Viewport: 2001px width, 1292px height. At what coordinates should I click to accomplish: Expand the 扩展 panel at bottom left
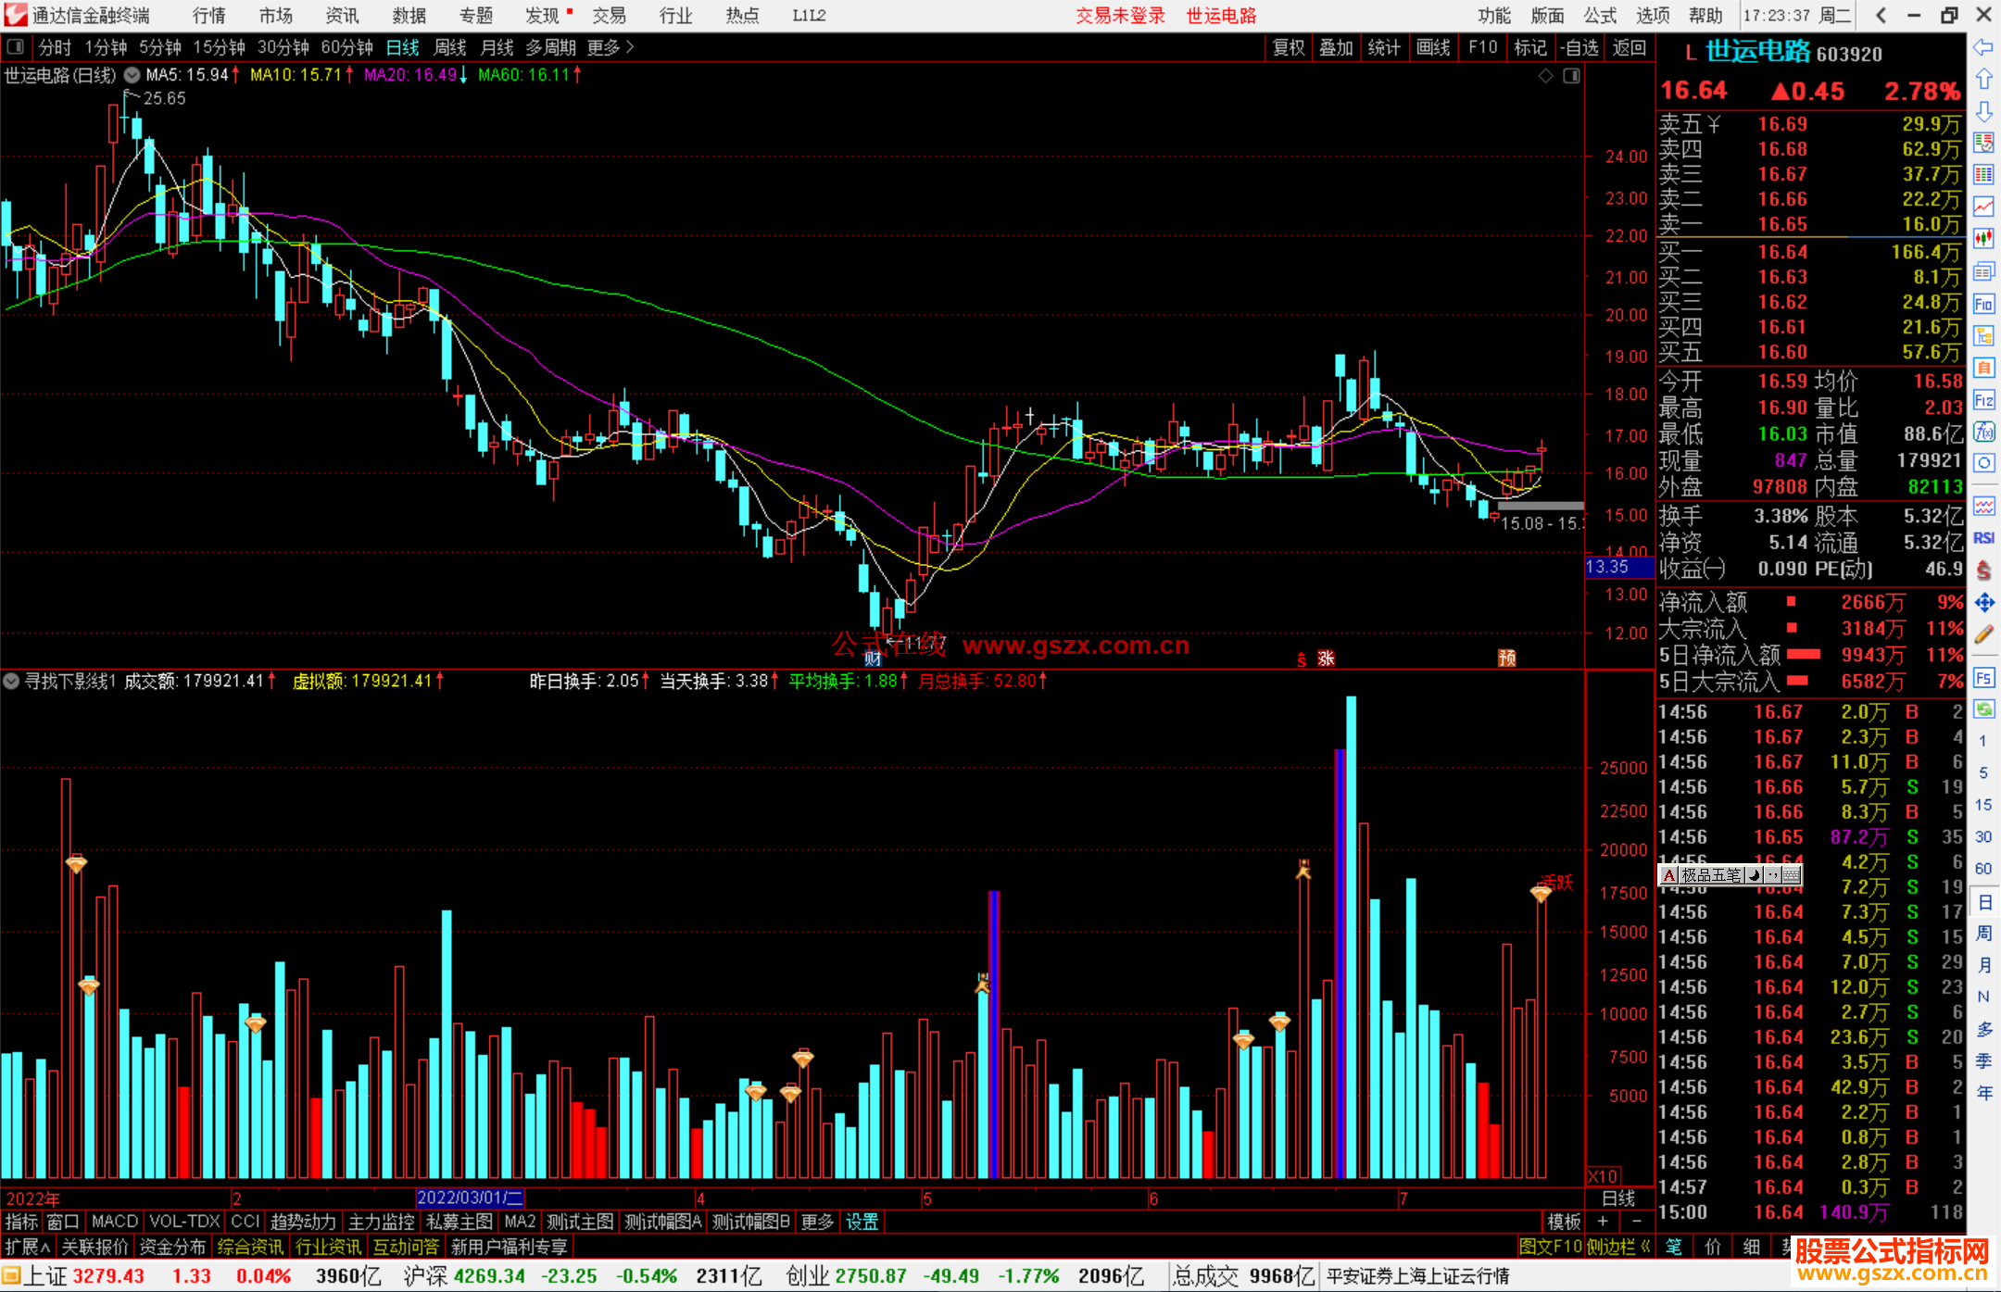click(x=28, y=1247)
